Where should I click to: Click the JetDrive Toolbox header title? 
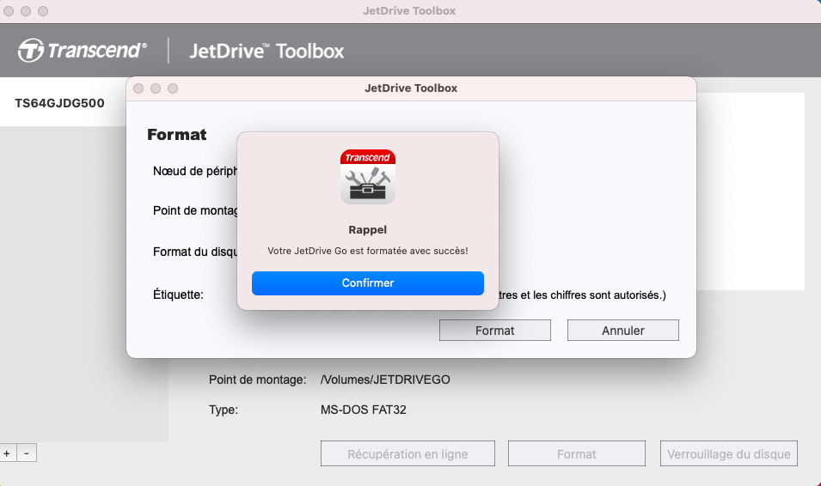click(x=267, y=52)
